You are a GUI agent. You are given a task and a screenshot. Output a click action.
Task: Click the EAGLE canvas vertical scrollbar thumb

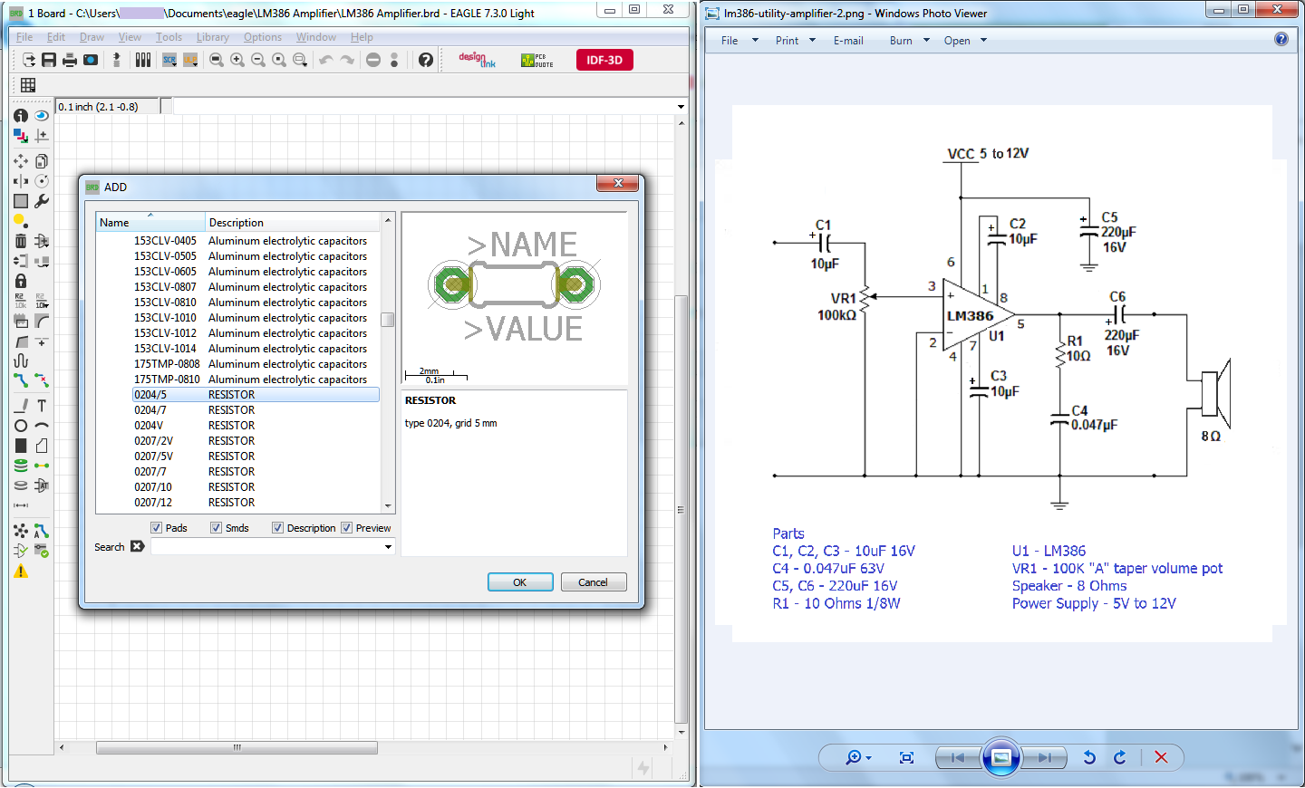coord(681,507)
